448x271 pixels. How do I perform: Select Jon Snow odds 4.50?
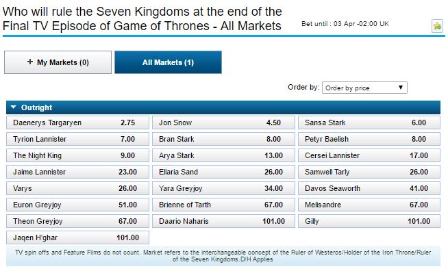click(223, 122)
